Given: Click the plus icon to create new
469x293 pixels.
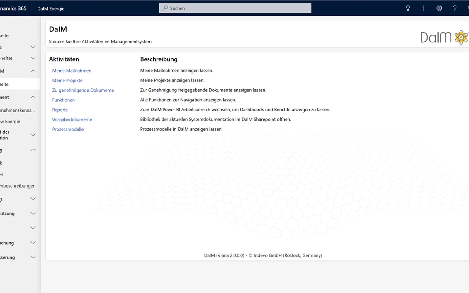Looking at the screenshot, I should (424, 8).
